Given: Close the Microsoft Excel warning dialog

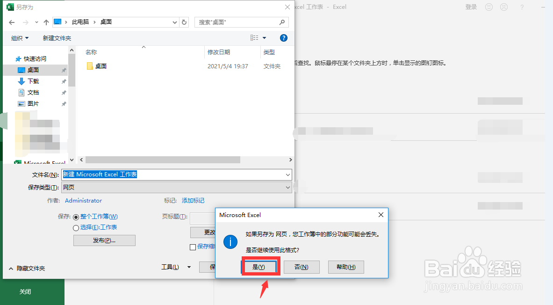Looking at the screenshot, I should 381,215.
